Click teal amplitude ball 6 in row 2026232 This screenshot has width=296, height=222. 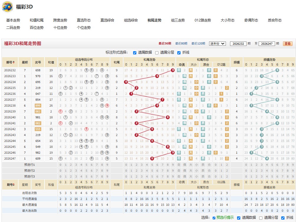[x=277, y=70]
